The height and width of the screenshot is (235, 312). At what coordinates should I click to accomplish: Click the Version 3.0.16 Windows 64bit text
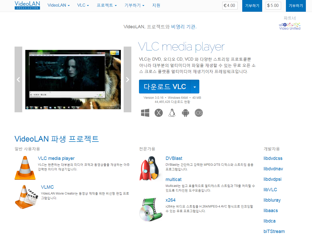(x=172, y=98)
